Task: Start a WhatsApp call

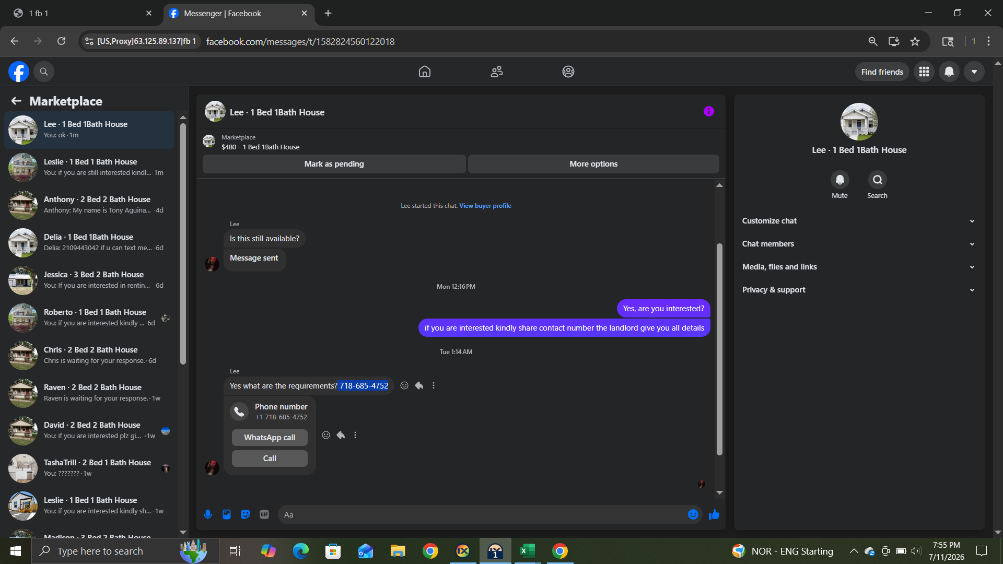Action: click(x=270, y=438)
